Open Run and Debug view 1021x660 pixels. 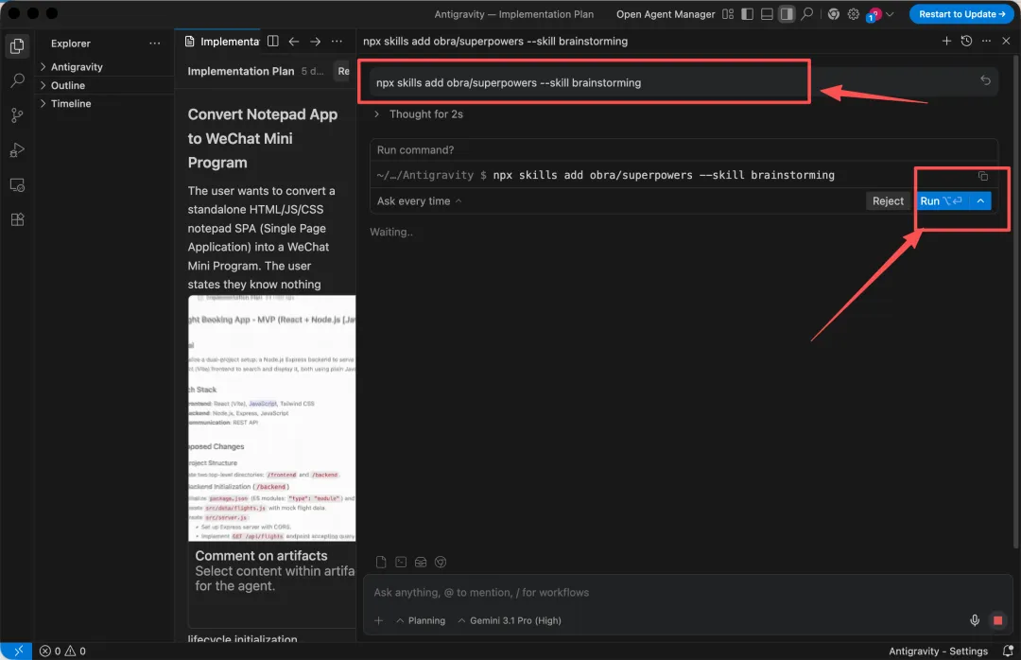click(x=18, y=149)
